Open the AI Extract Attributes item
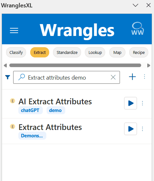The height and width of the screenshot is (181, 154). click(x=55, y=102)
